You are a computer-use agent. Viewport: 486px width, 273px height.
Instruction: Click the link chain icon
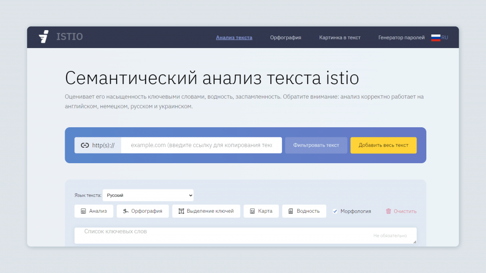pos(85,145)
